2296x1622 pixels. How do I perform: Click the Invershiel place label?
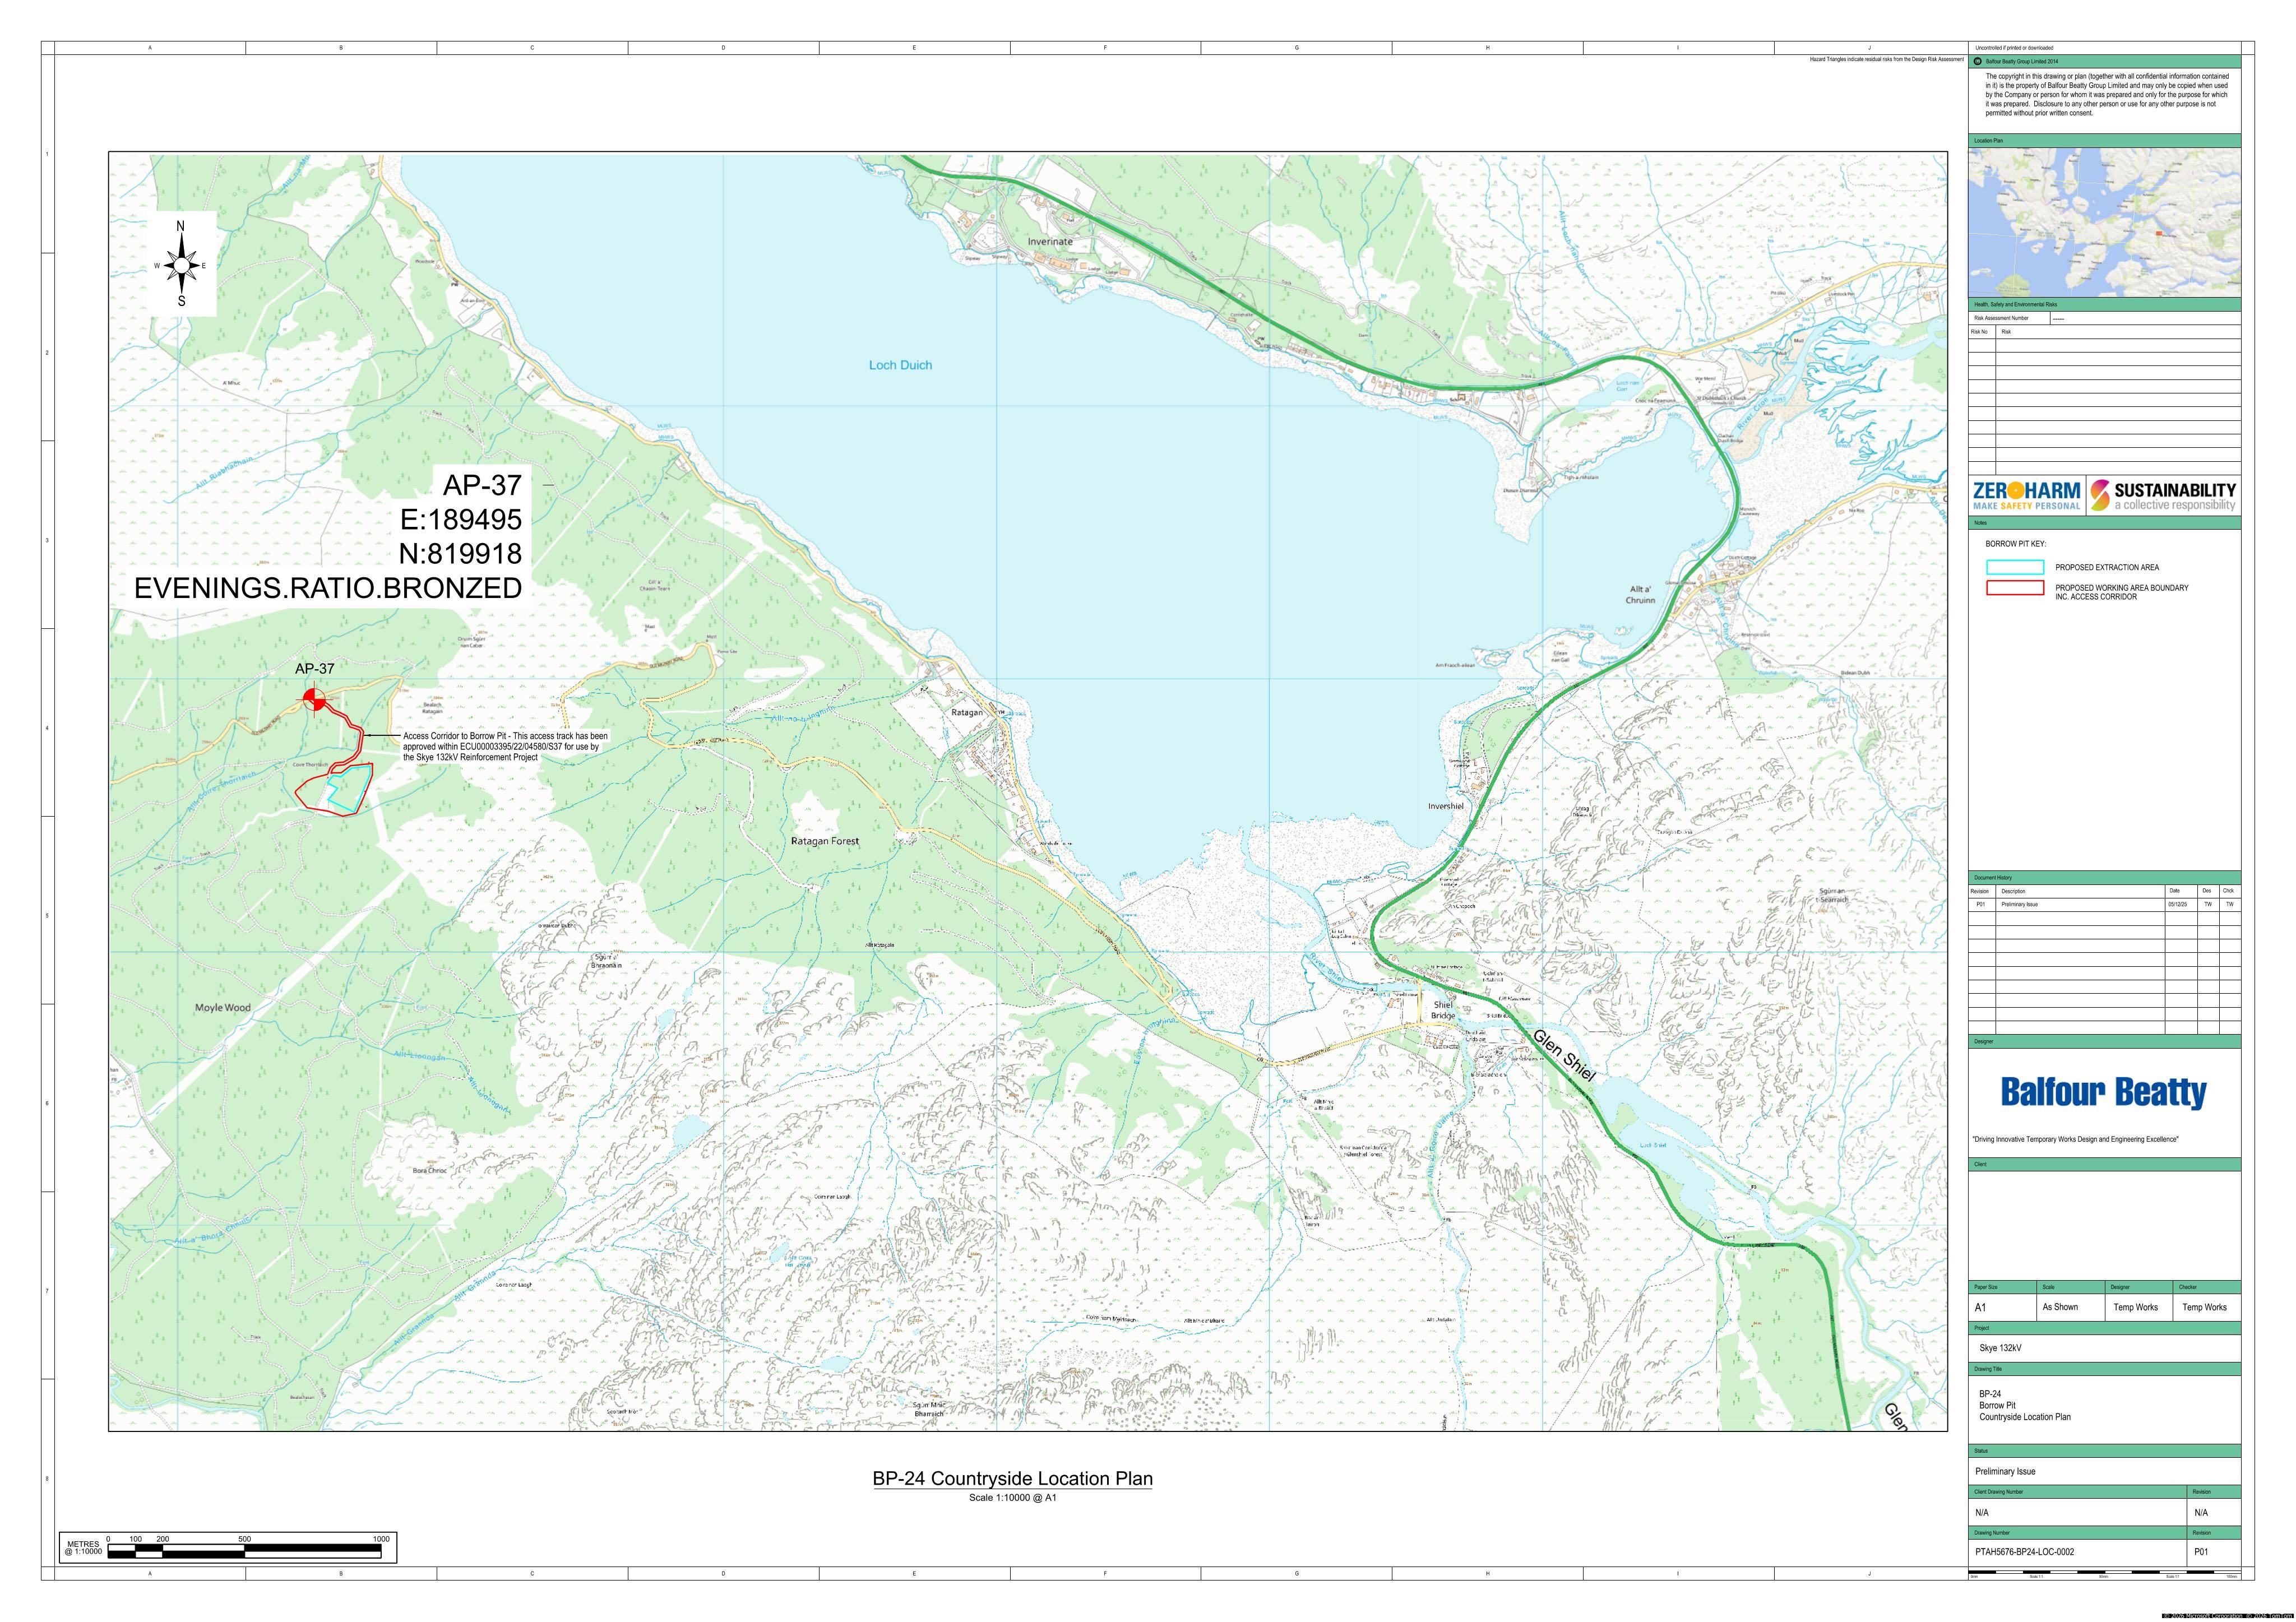(1446, 806)
